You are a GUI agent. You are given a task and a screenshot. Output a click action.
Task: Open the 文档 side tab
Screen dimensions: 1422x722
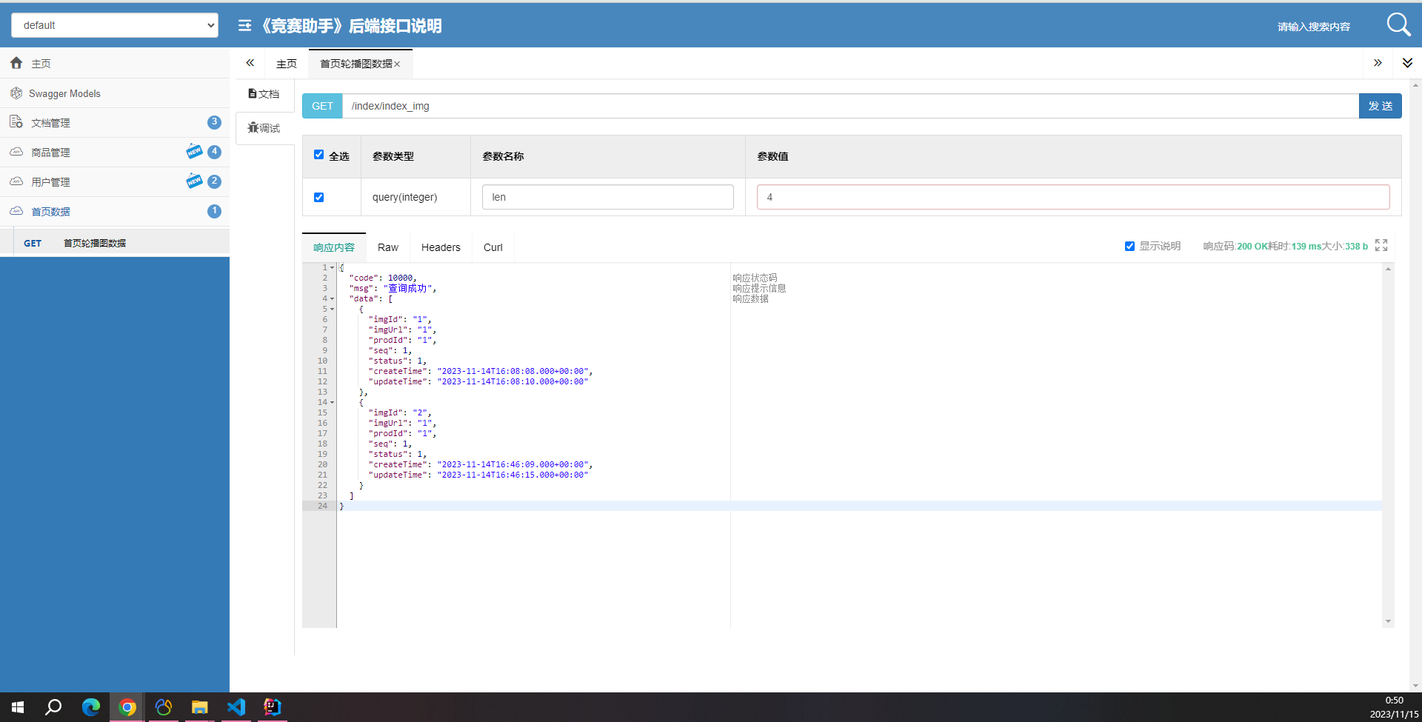264,94
